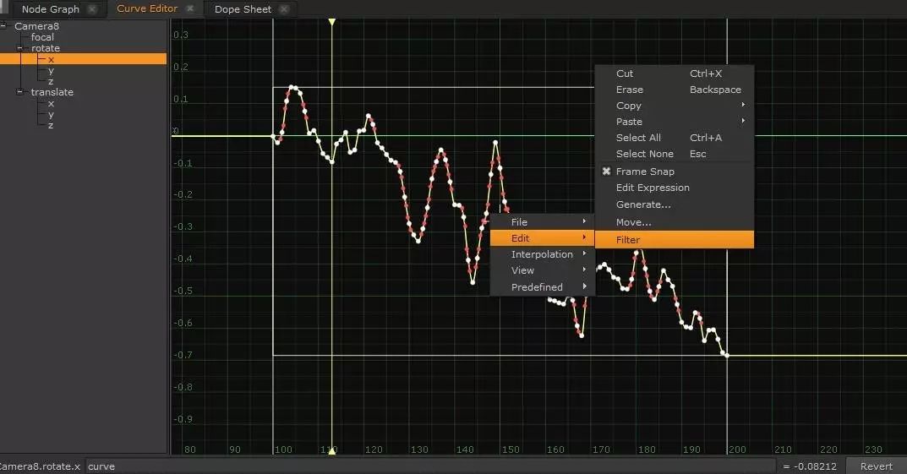Open the View submenu
The width and height of the screenshot is (907, 474).
(x=543, y=270)
